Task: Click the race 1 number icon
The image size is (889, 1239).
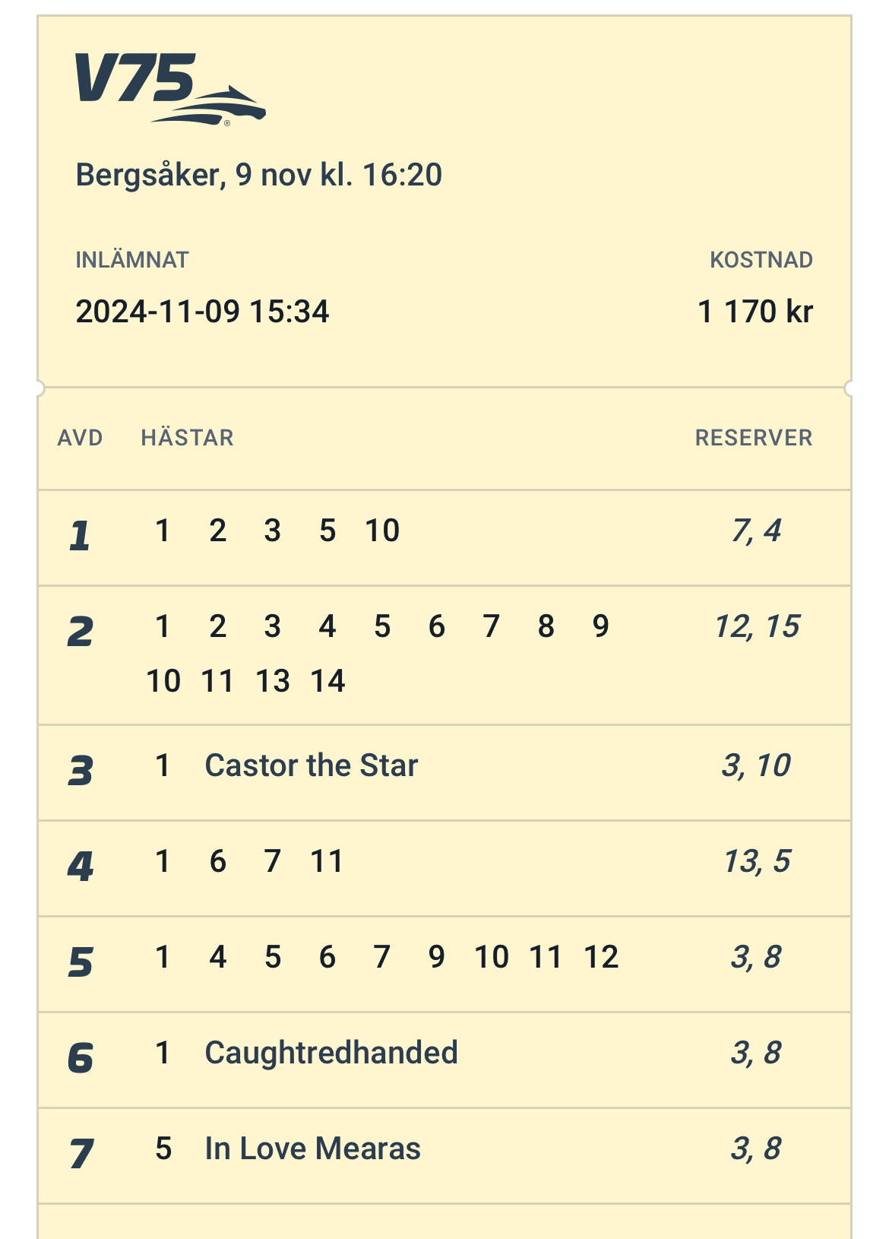Action: point(80,537)
